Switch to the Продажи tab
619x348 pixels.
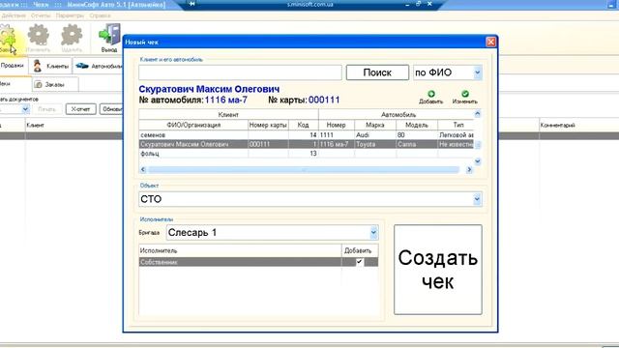point(13,66)
